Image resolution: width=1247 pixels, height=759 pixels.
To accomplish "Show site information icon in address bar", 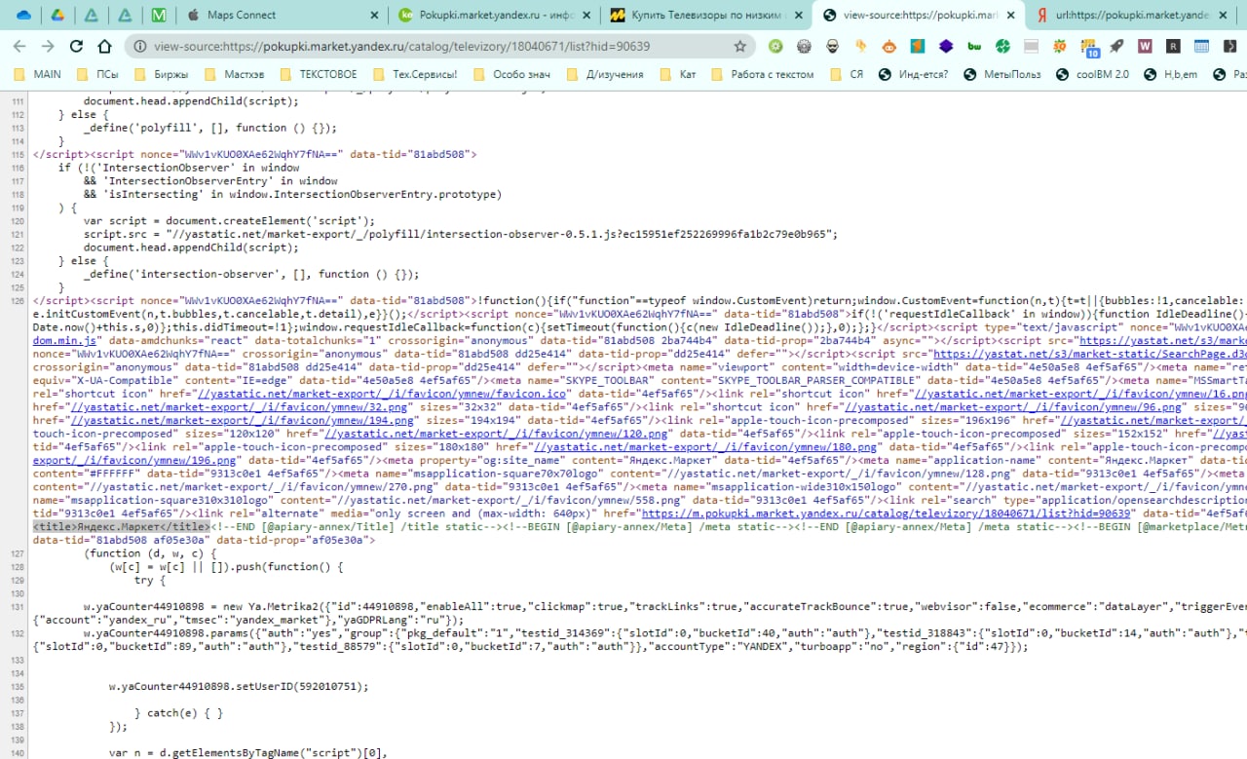I will tap(140, 46).
